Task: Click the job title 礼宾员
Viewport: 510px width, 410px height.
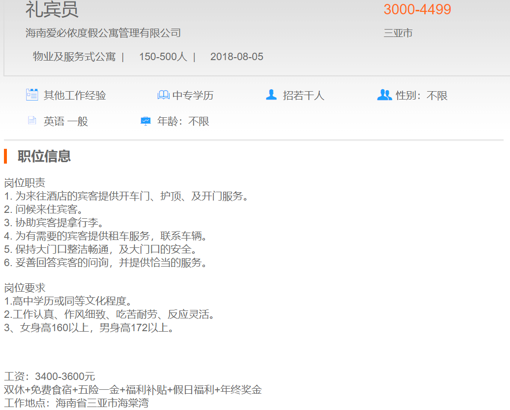Action: coord(52,10)
